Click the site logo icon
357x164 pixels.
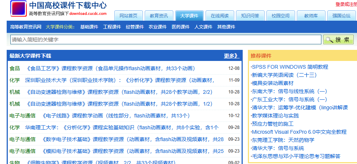[18, 9]
